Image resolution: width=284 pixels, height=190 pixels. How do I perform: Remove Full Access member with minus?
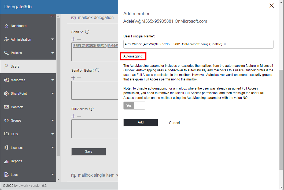[79, 116]
